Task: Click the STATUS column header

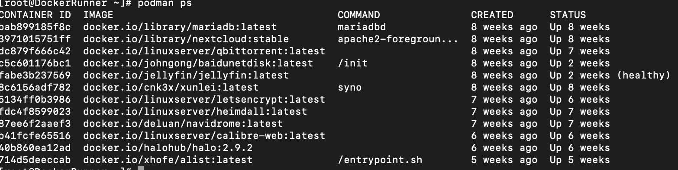Action: coord(568,15)
